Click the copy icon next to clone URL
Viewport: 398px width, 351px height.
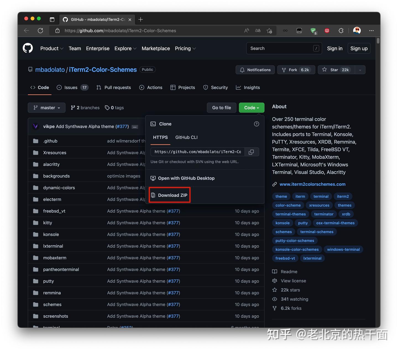click(x=251, y=152)
